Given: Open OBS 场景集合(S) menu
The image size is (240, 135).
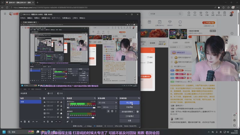Looking at the screenshot, I should pos(66,18).
